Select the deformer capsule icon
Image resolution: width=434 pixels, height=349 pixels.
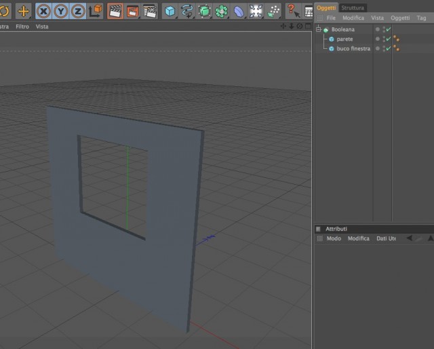(x=239, y=11)
